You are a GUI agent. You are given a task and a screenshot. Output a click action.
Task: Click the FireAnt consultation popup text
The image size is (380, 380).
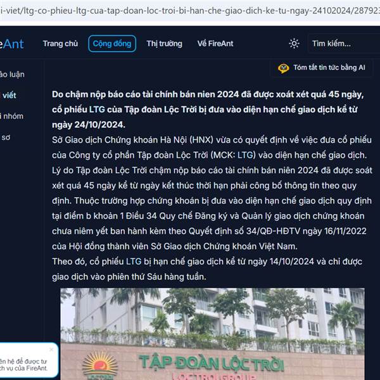[23, 365]
